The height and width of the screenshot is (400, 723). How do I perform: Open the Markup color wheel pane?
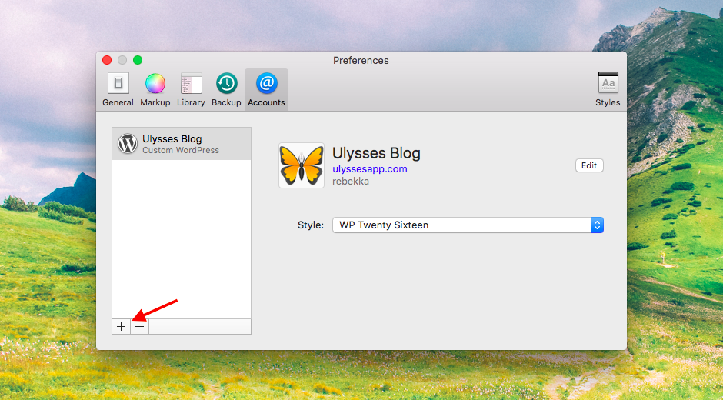[155, 89]
